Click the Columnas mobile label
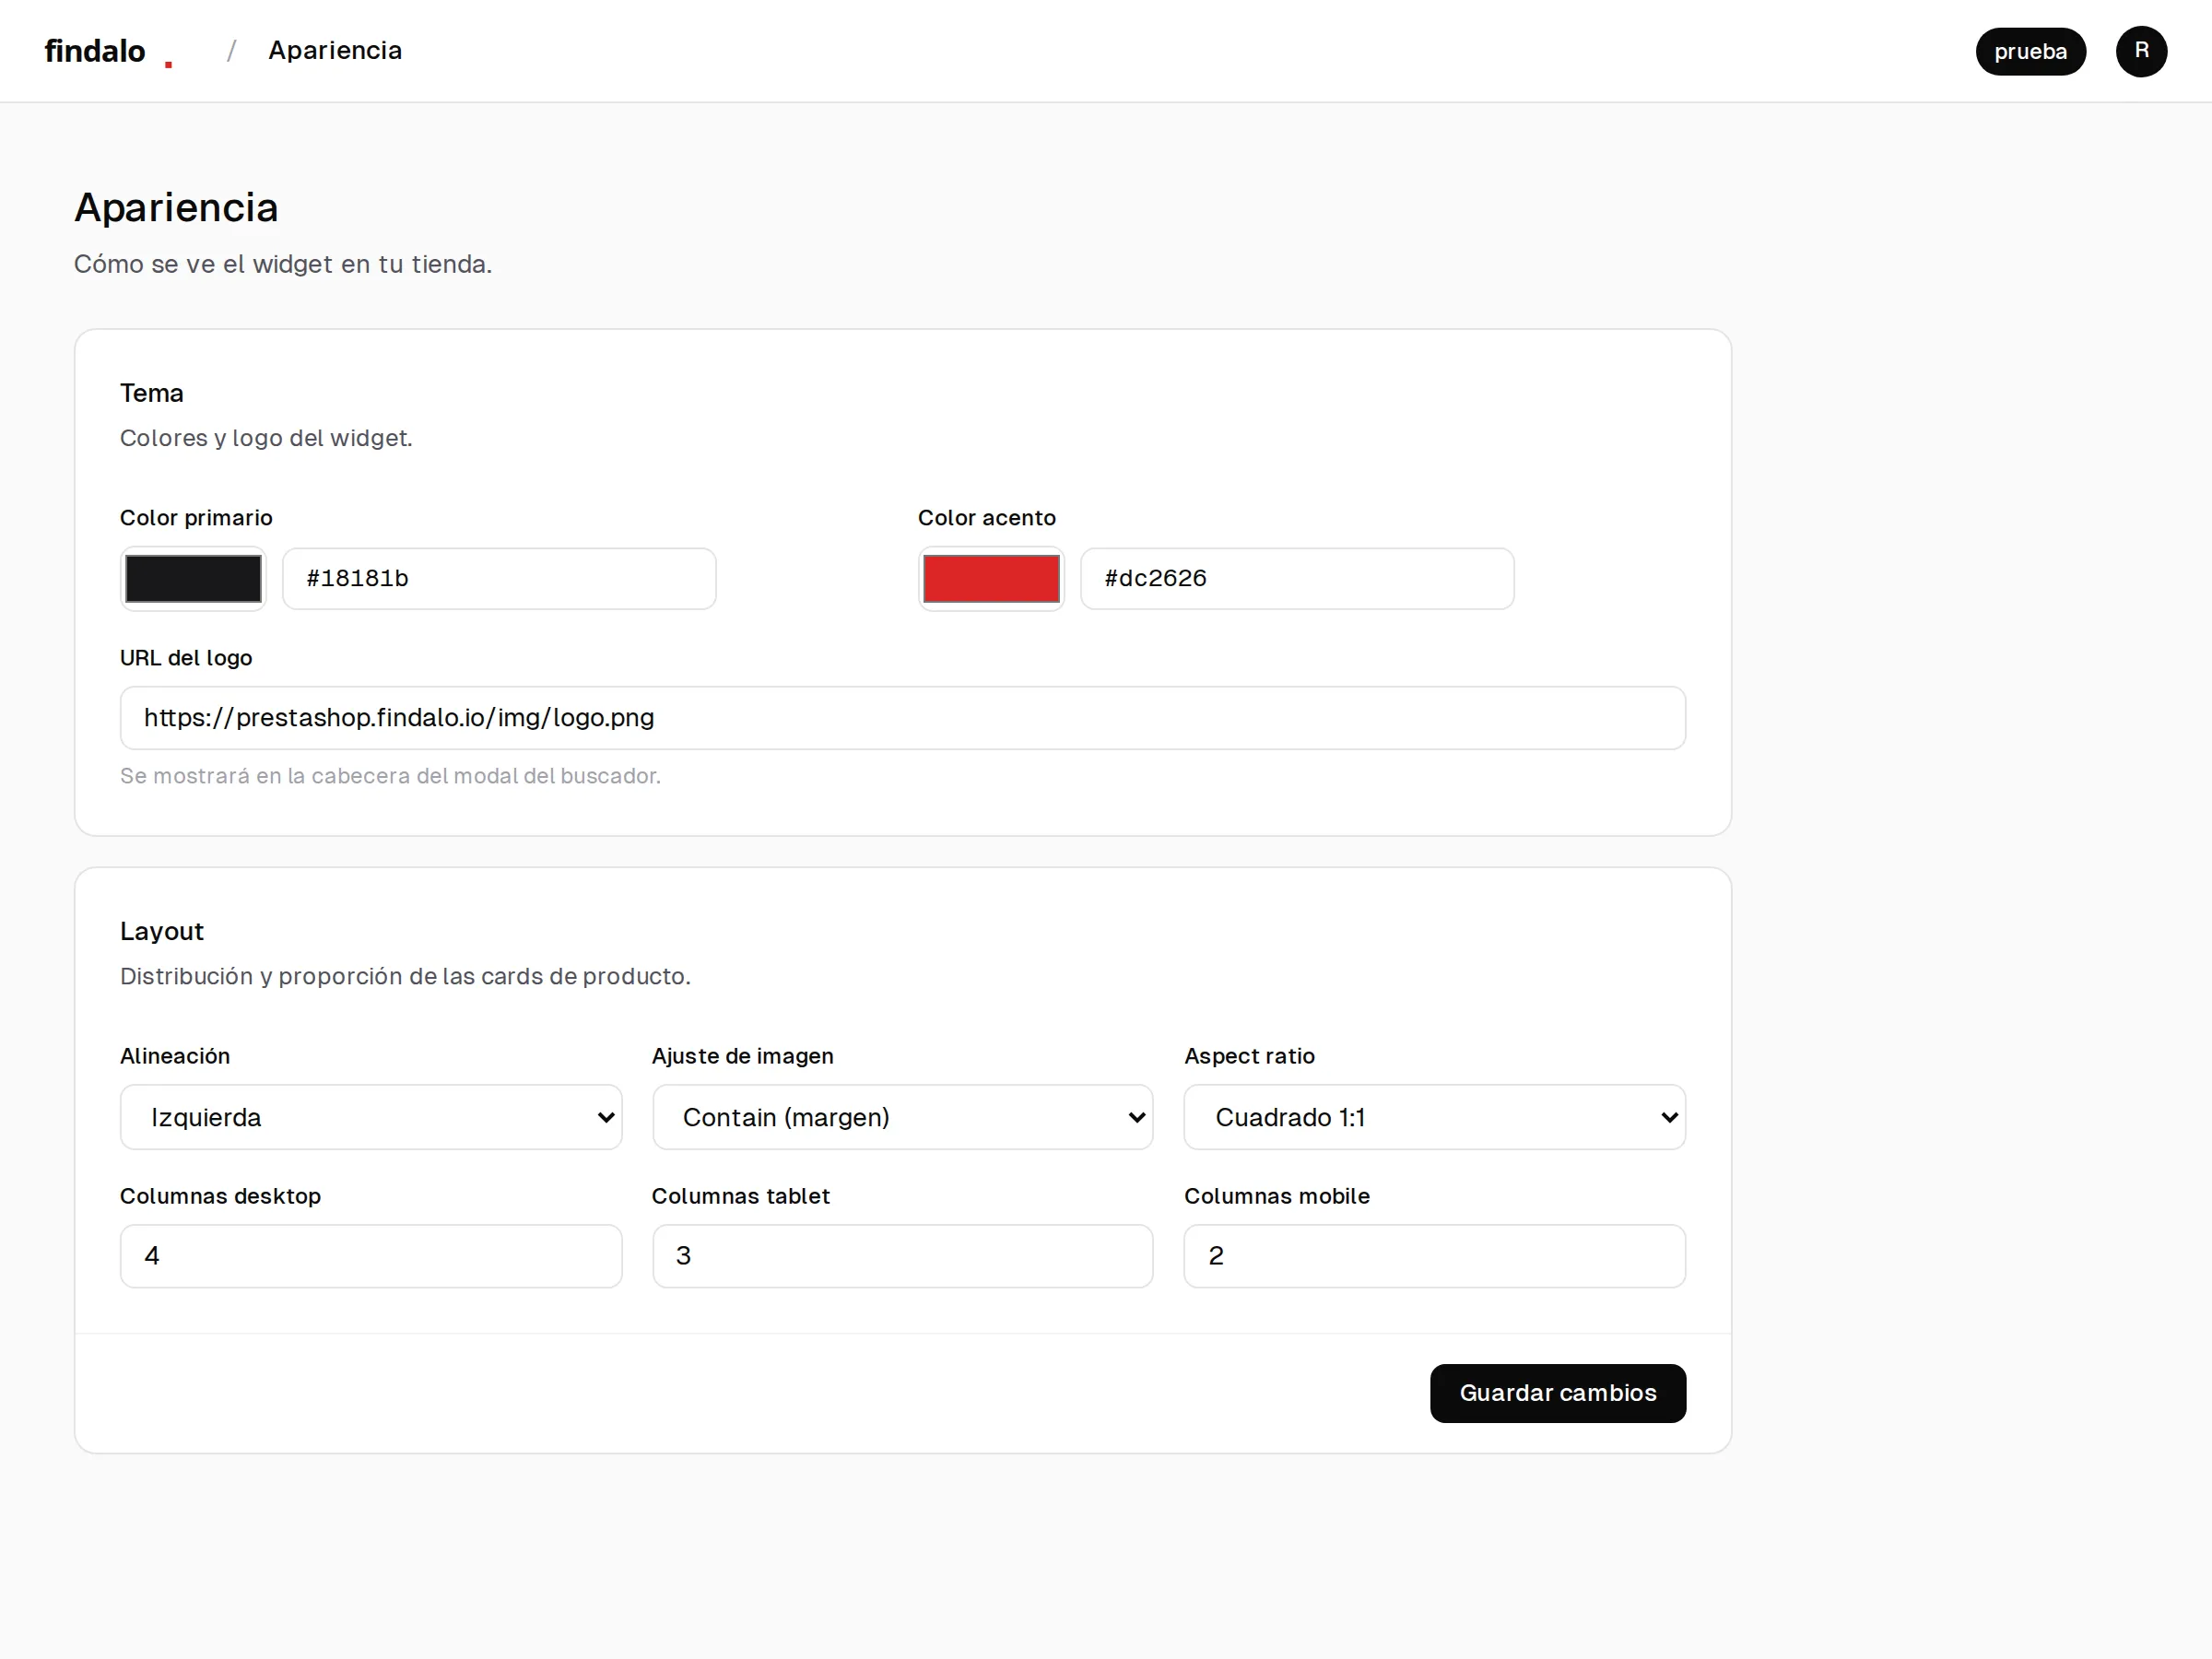This screenshot has height=1659, width=2212. click(1277, 1196)
